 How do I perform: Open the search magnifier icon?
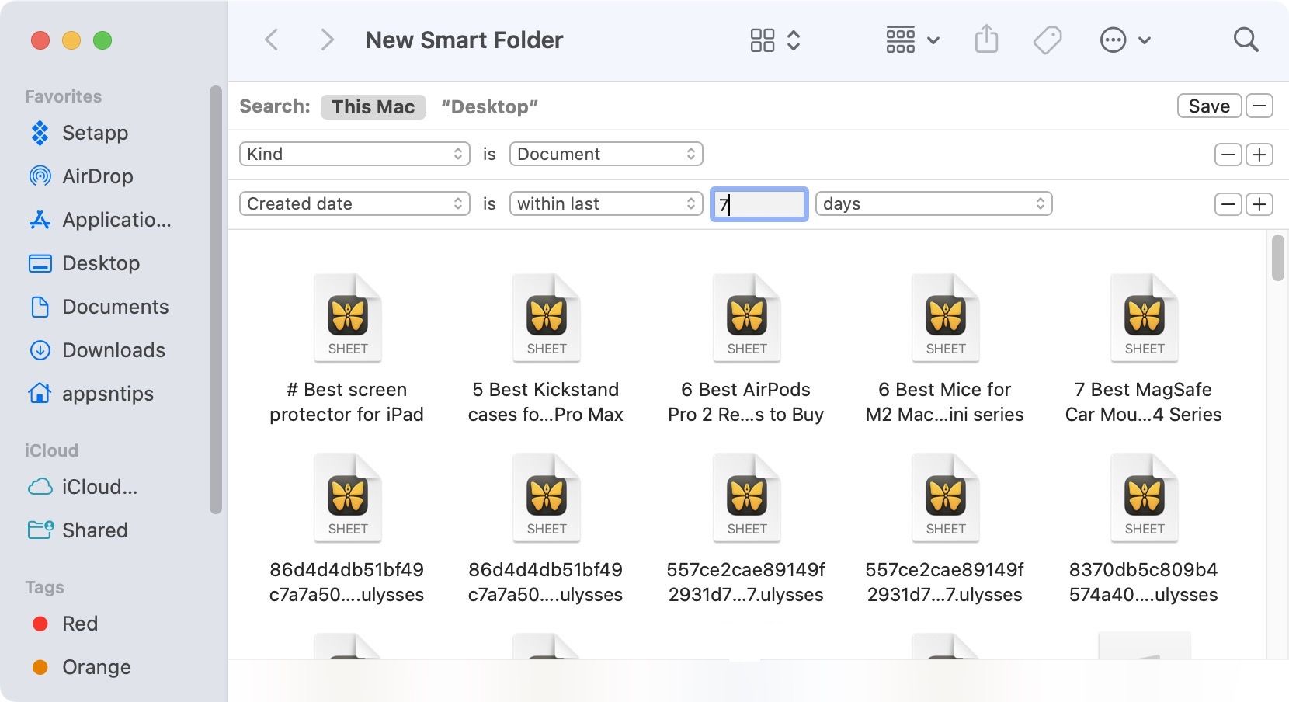[1246, 40]
